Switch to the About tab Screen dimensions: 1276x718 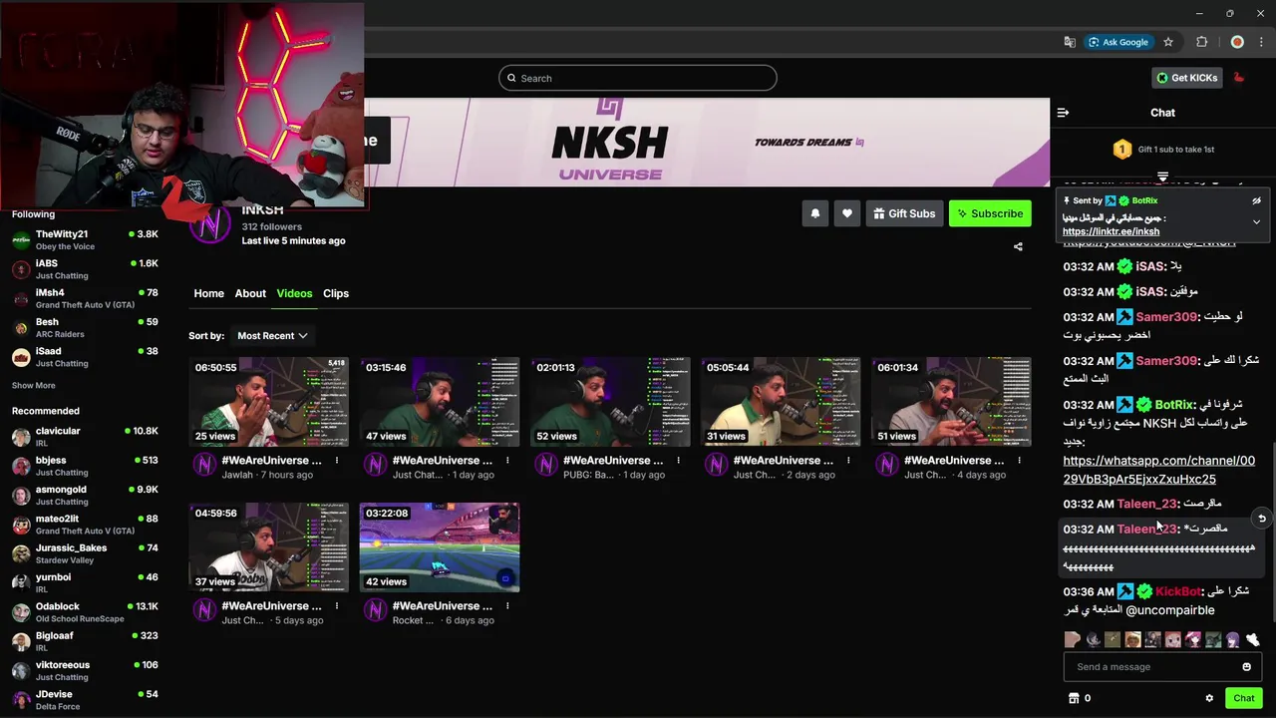250,293
